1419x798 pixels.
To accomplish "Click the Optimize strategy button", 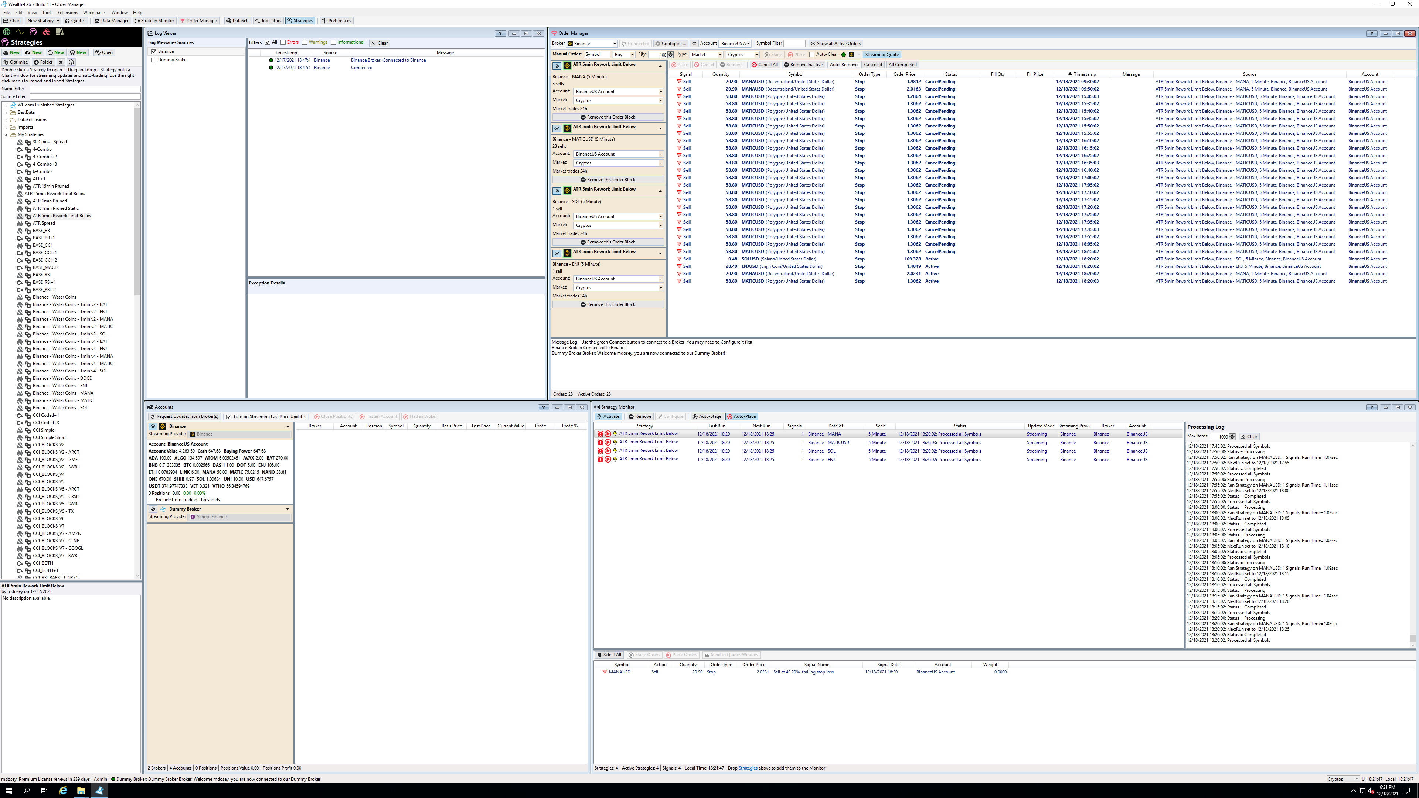I will coord(16,62).
